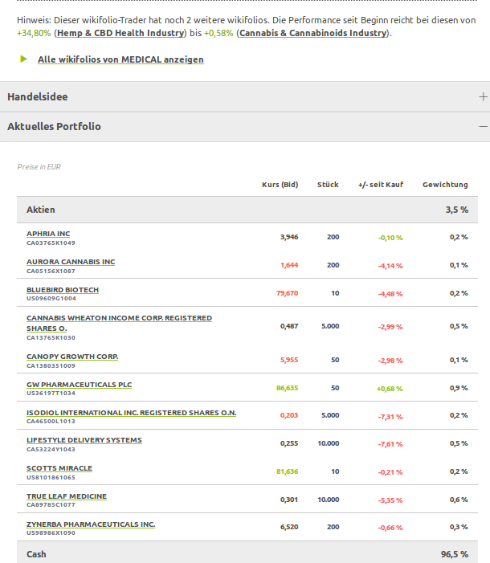Collapse Aktuelles Portfolio with minus icon
The width and height of the screenshot is (490, 563).
(483, 126)
